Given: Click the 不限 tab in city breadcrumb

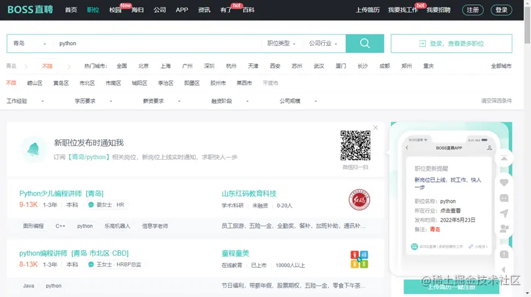Looking at the screenshot, I should click(x=47, y=66).
